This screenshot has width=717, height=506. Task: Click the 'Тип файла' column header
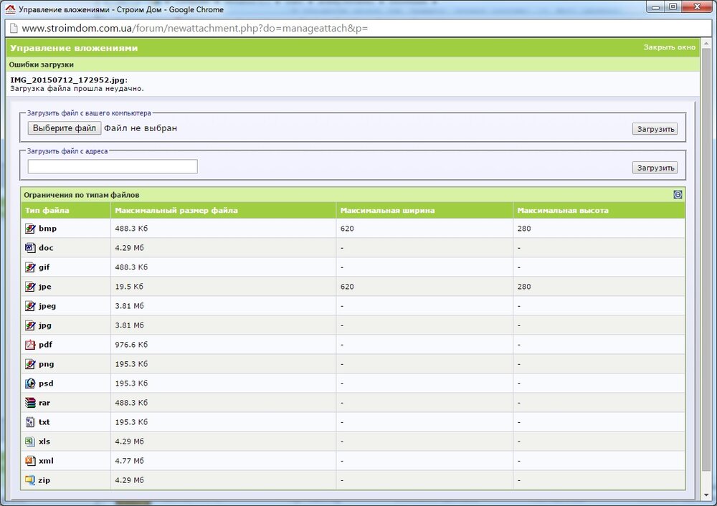point(47,211)
